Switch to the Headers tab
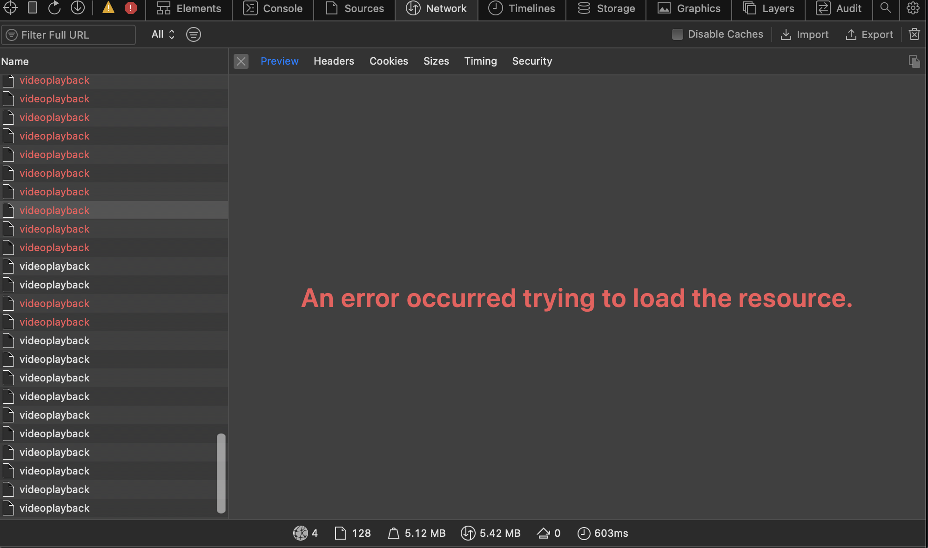The width and height of the screenshot is (928, 548). 334,61
